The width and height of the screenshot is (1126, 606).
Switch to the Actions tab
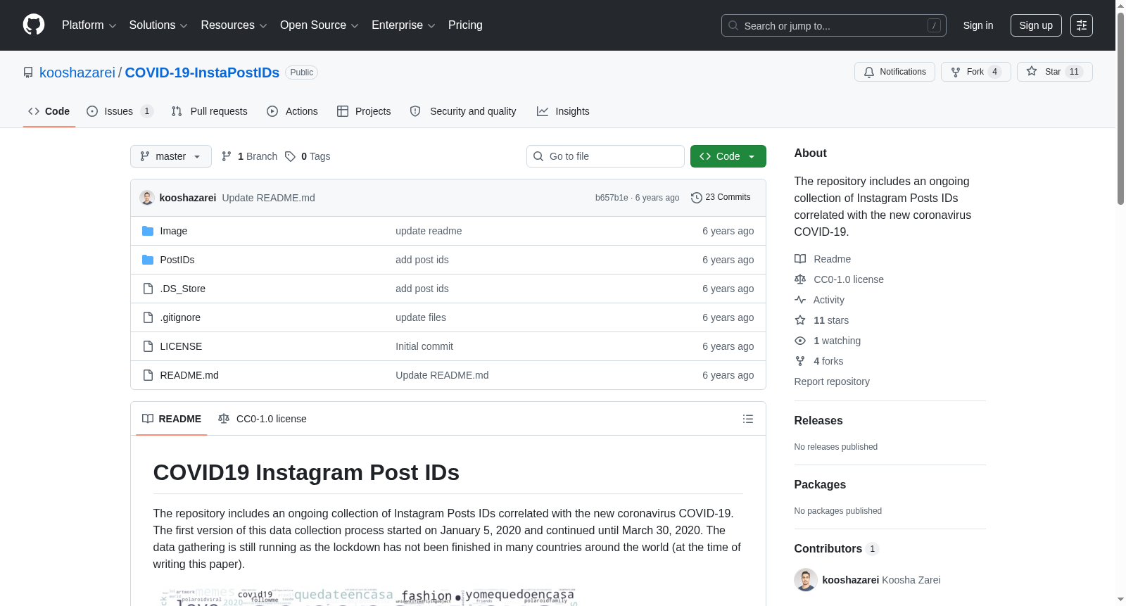[x=293, y=111]
